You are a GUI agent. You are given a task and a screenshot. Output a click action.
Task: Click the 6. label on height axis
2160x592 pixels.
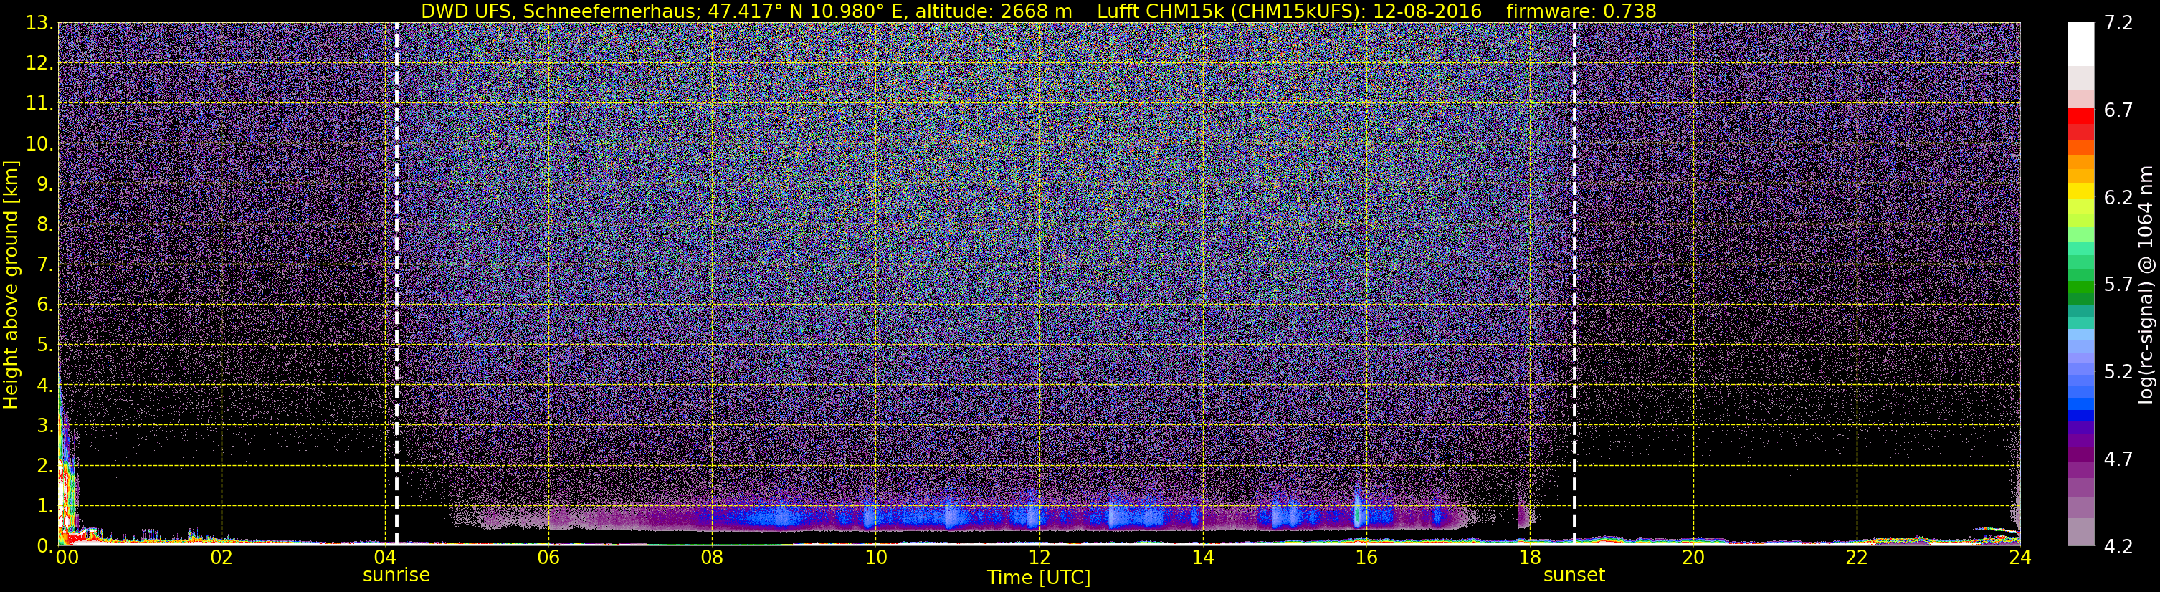[x=45, y=305]
